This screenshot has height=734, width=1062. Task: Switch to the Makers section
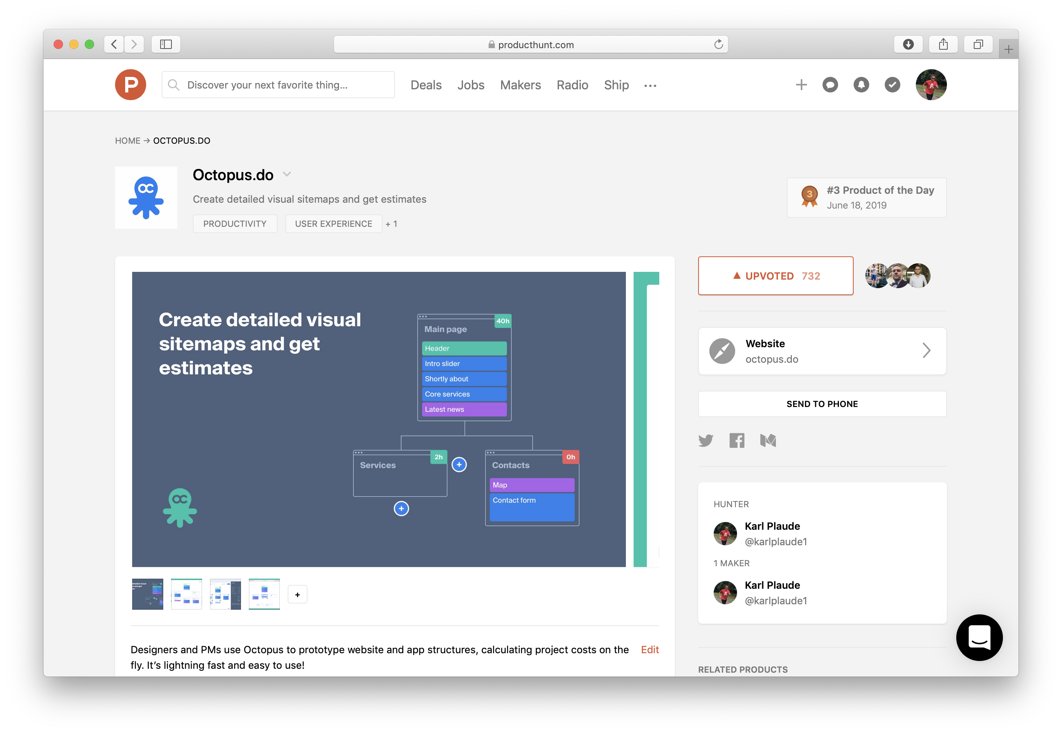[520, 85]
